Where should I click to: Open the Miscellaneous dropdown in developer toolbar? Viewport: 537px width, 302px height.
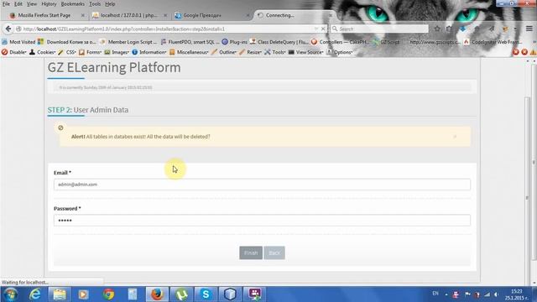(x=189, y=52)
